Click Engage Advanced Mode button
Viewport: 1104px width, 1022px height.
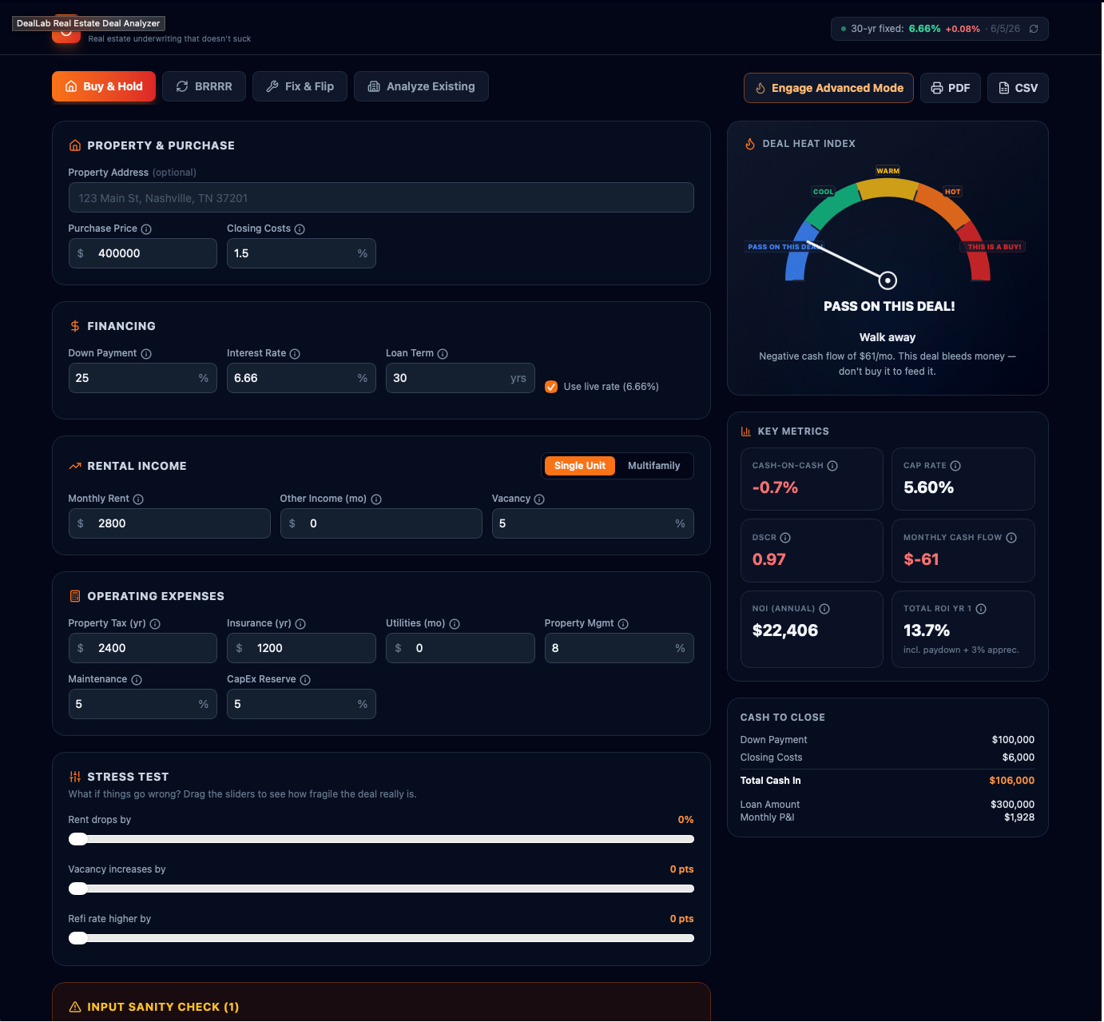point(828,88)
